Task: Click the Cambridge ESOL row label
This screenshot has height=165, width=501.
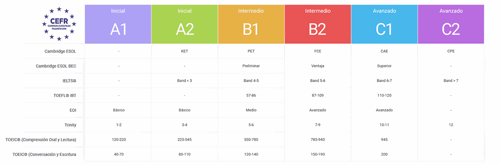Action: coord(60,51)
